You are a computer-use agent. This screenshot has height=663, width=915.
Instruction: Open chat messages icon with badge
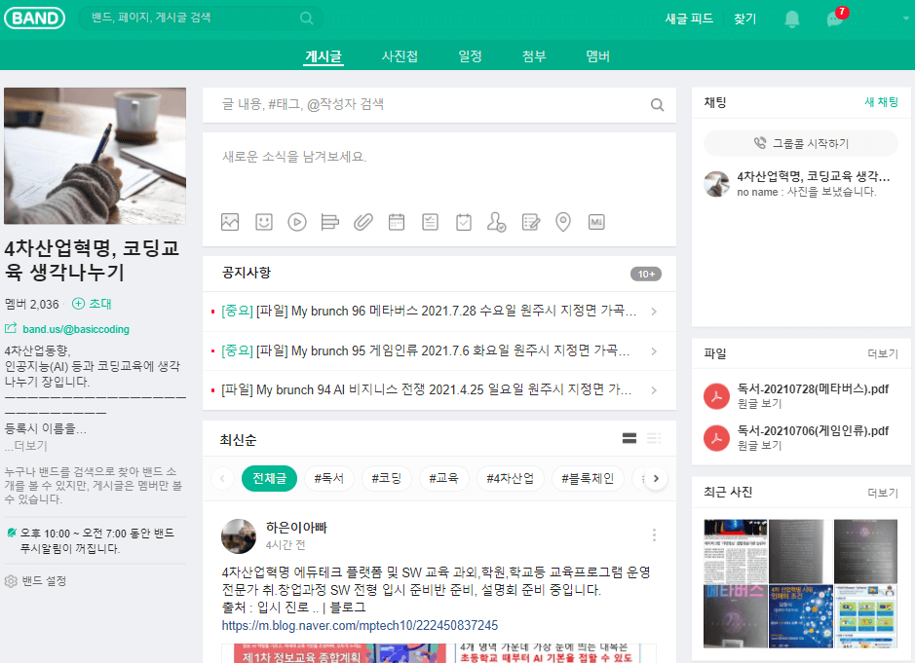[836, 18]
